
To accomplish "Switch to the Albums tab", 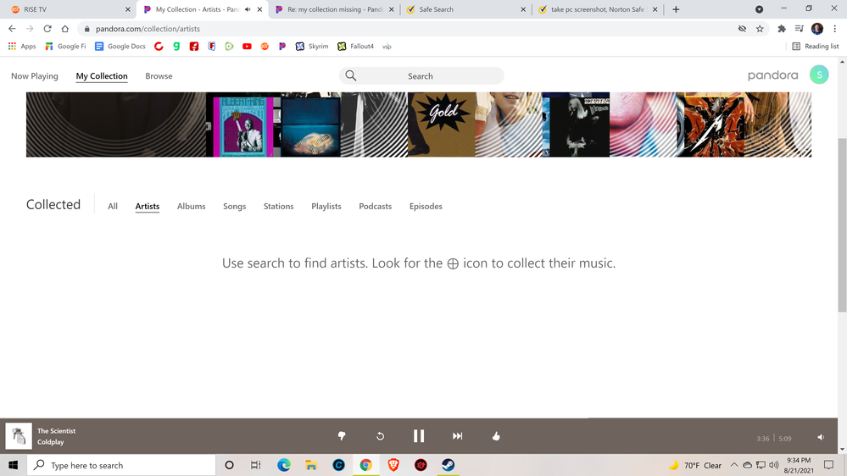I will point(191,207).
